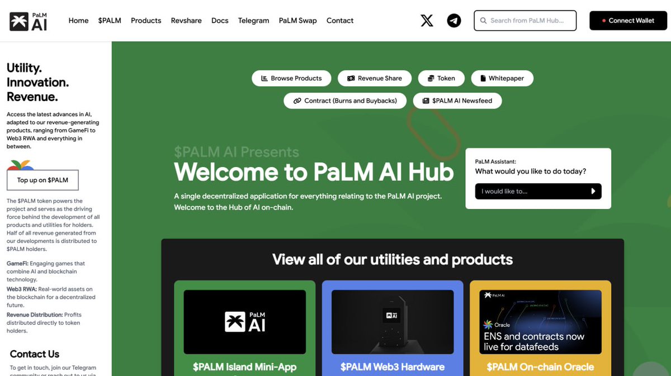The width and height of the screenshot is (671, 376).
Task: Open the Contact nav item
Action: point(340,21)
